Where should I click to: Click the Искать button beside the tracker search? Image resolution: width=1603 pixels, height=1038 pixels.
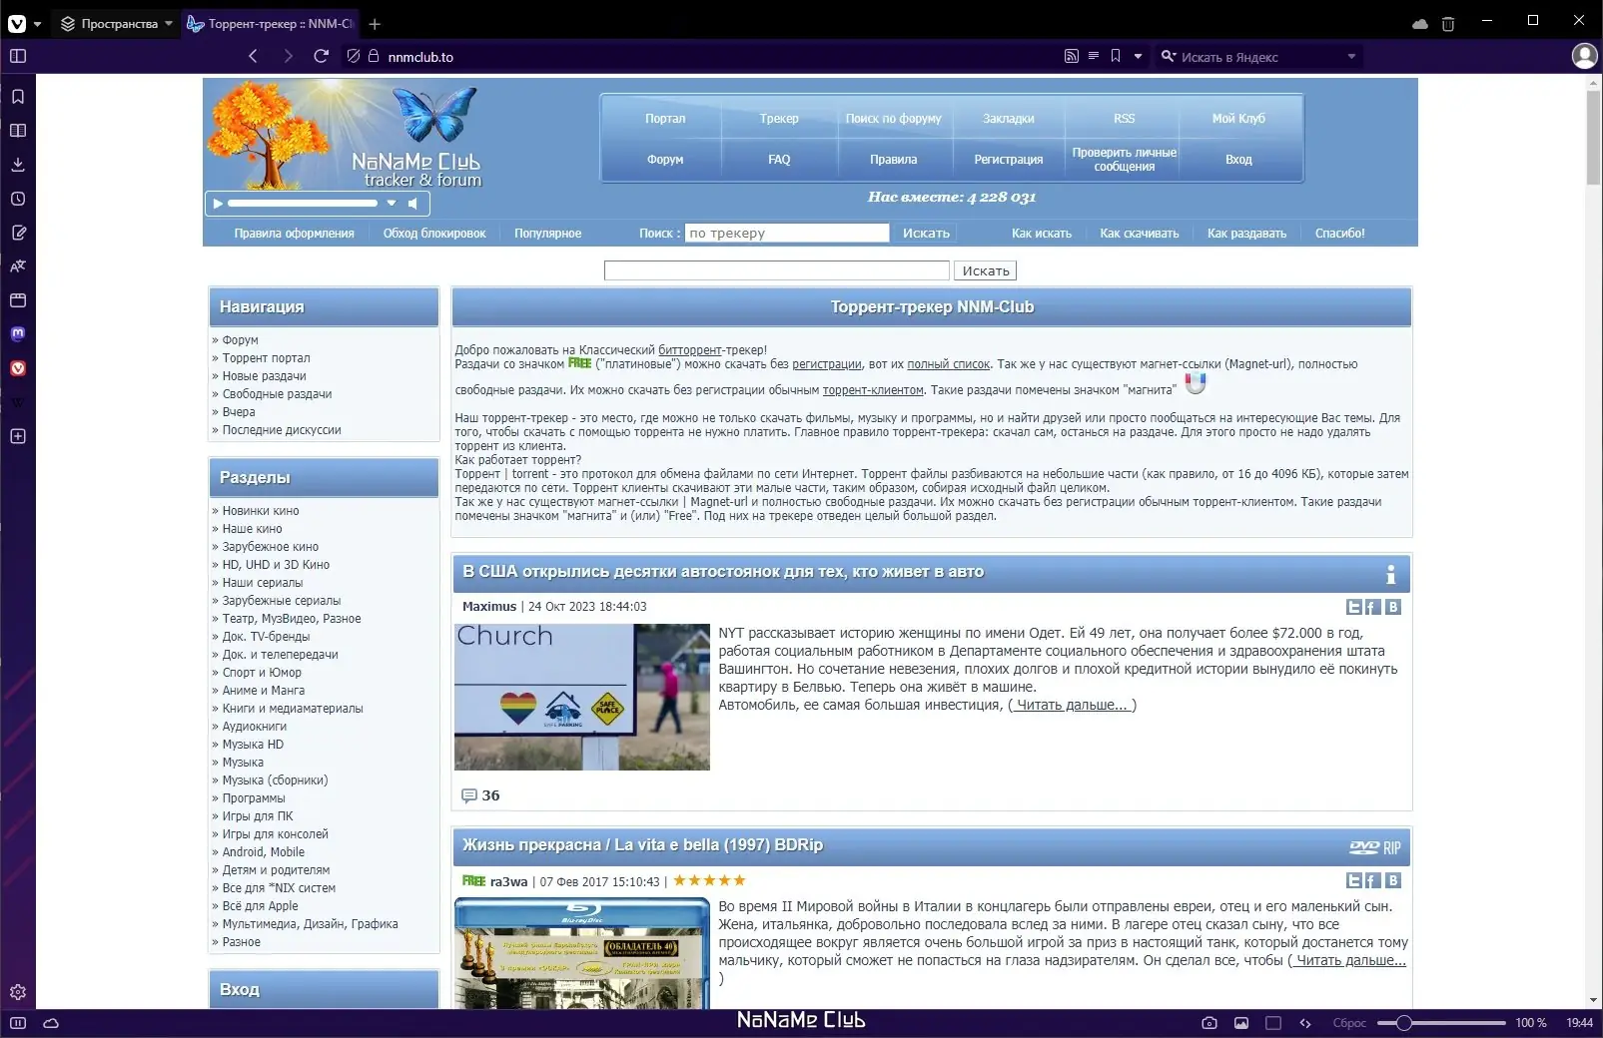tap(926, 234)
